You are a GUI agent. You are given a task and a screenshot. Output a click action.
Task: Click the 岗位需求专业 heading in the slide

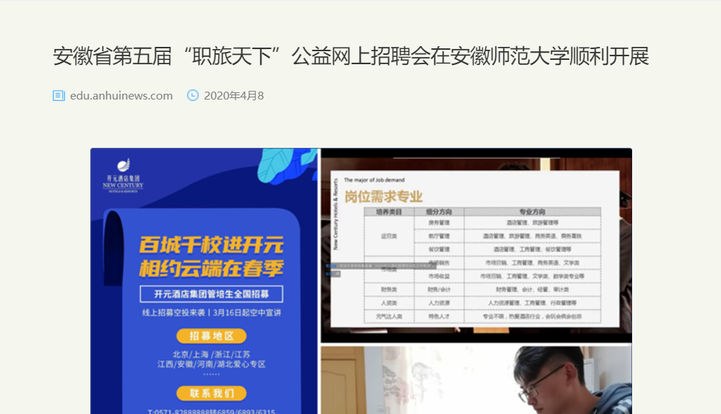[x=384, y=197]
